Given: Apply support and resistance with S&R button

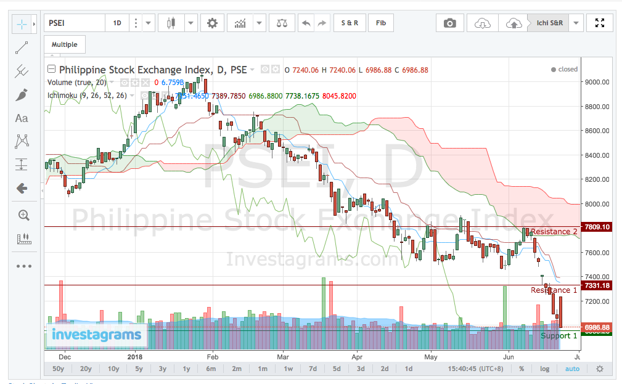Looking at the screenshot, I should pyautogui.click(x=349, y=23).
